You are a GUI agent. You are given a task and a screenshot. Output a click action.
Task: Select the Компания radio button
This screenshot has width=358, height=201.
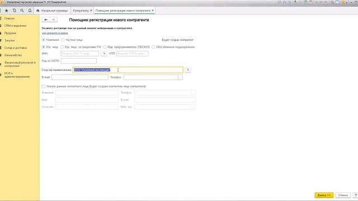coord(44,40)
